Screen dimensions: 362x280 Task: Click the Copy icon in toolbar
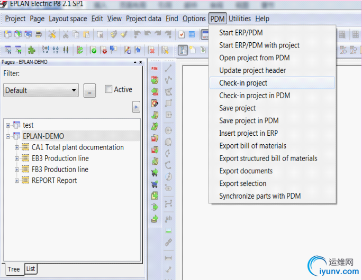[76, 34]
